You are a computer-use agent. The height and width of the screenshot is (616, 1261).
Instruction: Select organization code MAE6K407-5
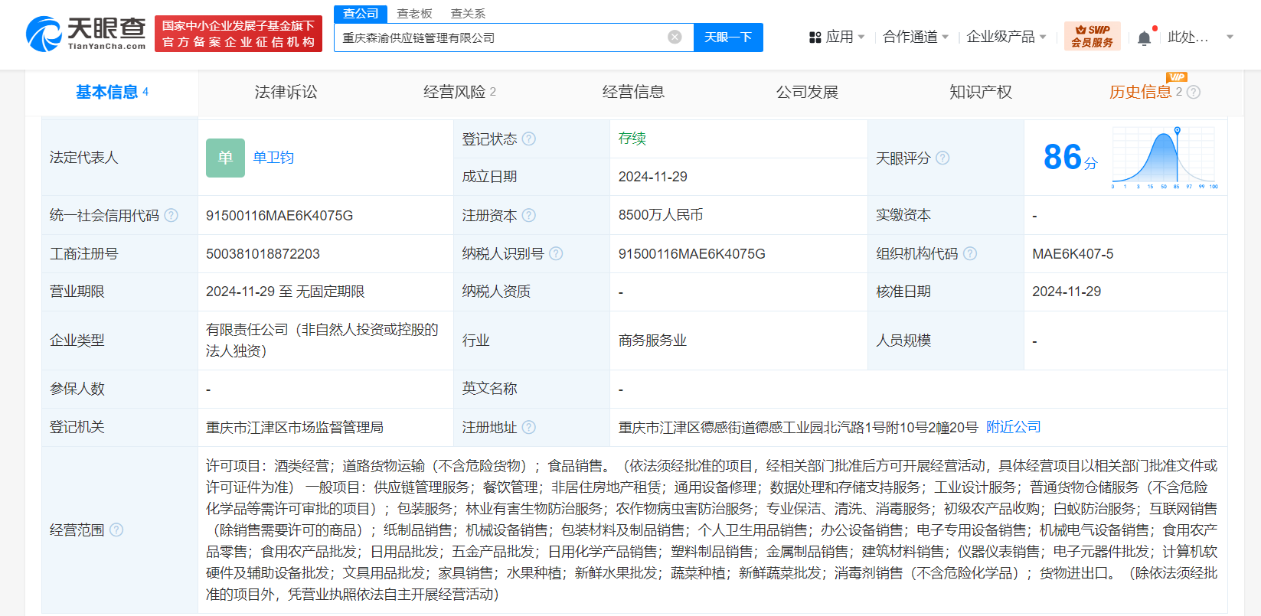pyautogui.click(x=1073, y=254)
